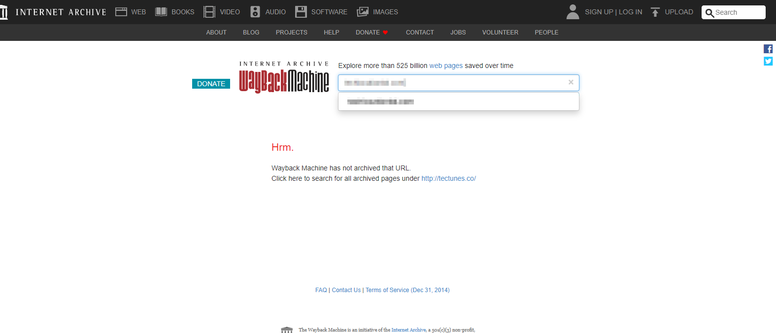
Task: Click LOG IN link
Action: click(631, 12)
